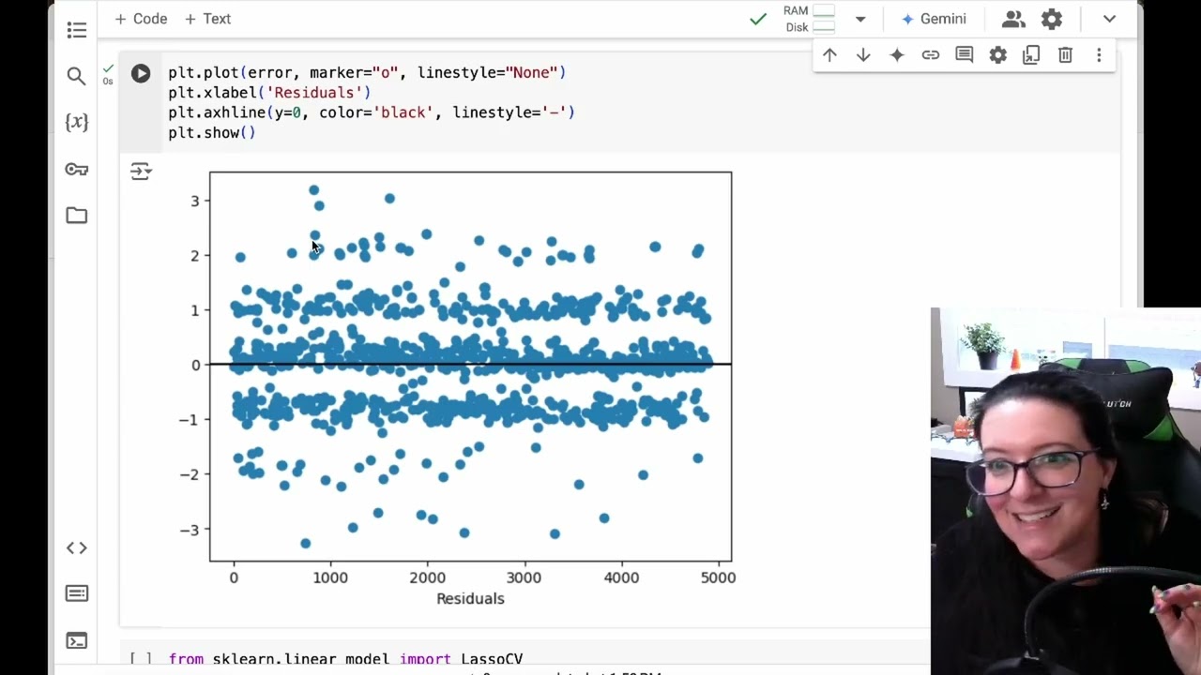
Task: Open the command palette icon
Action: pos(77,593)
